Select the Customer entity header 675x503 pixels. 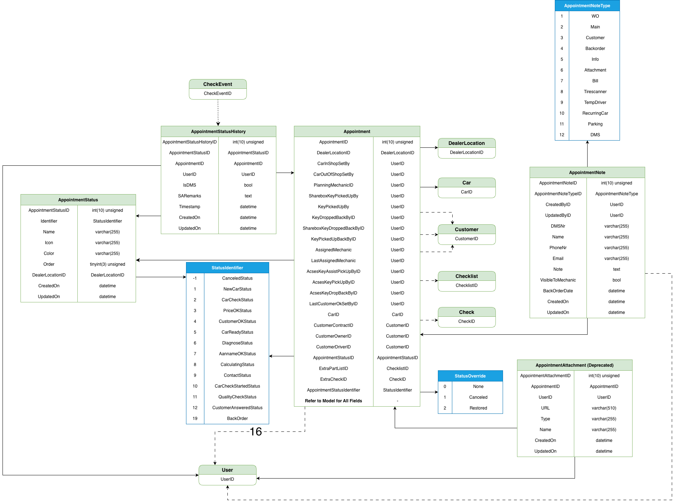click(x=466, y=229)
